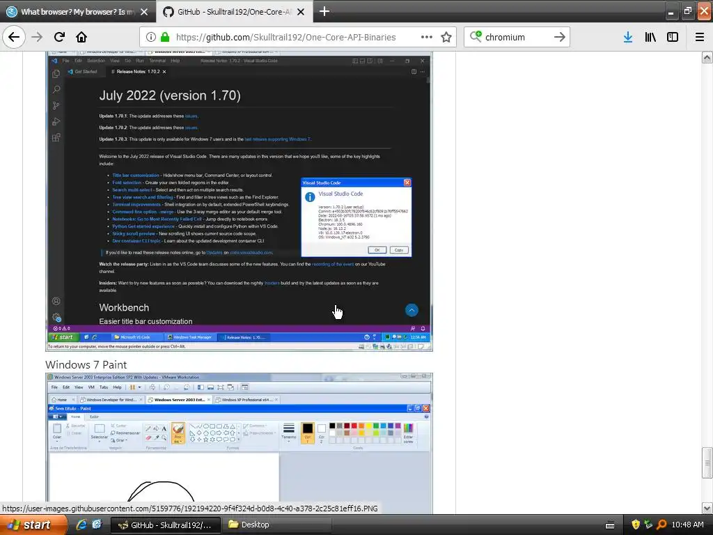
Task: Click the scrollbar down arrow
Action: tap(707, 508)
